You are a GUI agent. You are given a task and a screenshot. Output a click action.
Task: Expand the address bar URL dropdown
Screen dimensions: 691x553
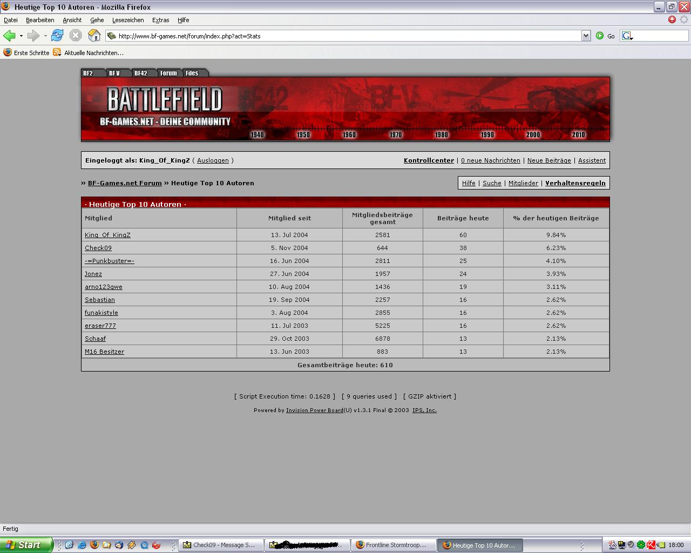tap(586, 36)
